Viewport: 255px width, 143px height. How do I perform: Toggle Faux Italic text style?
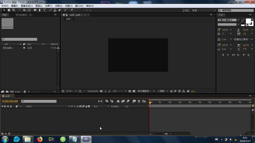pos(228,55)
